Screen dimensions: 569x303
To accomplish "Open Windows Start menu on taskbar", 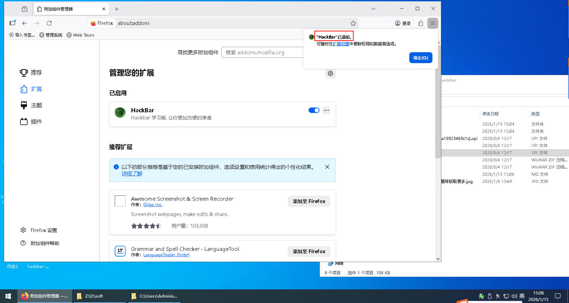I will click(8, 296).
